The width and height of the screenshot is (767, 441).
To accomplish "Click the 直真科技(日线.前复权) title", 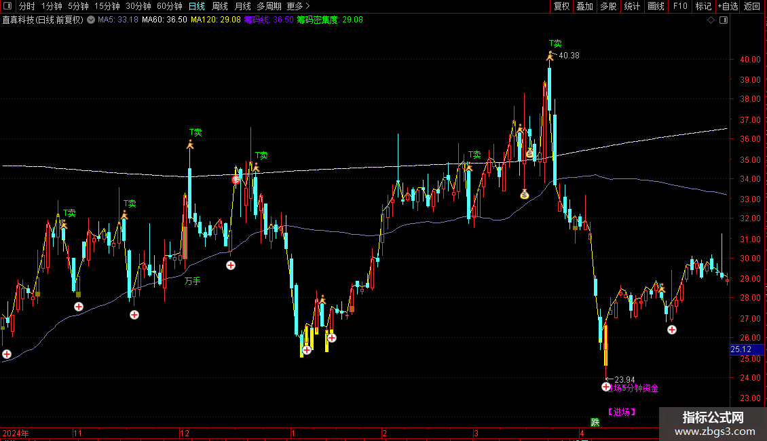I will pos(43,20).
